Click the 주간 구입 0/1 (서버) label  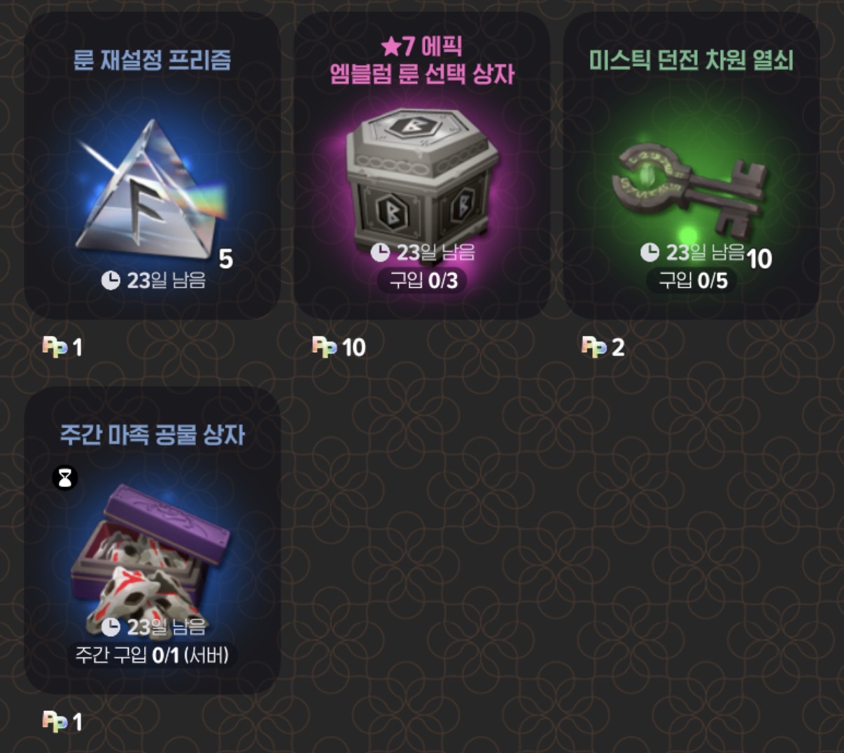[153, 655]
